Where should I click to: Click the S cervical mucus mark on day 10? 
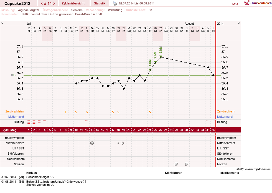click(76, 112)
